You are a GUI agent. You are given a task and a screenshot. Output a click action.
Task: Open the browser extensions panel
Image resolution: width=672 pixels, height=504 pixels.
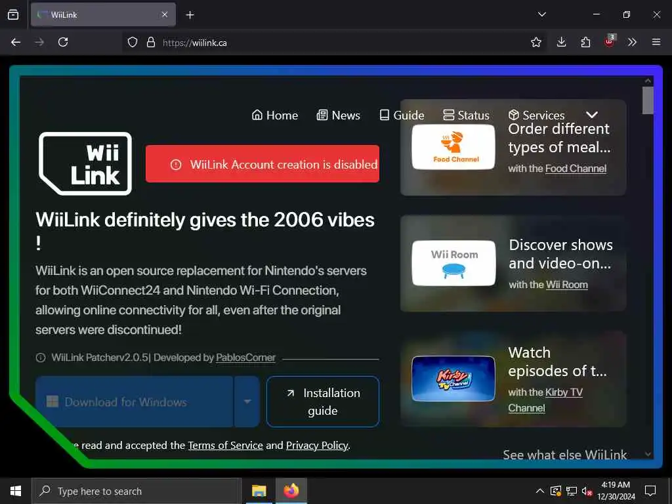[x=585, y=43]
